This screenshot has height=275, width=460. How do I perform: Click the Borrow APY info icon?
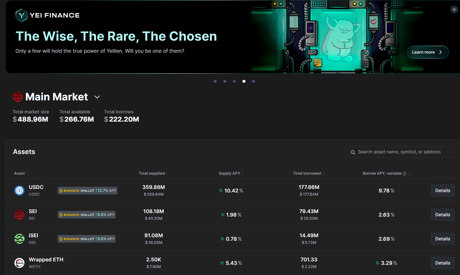tap(405, 173)
